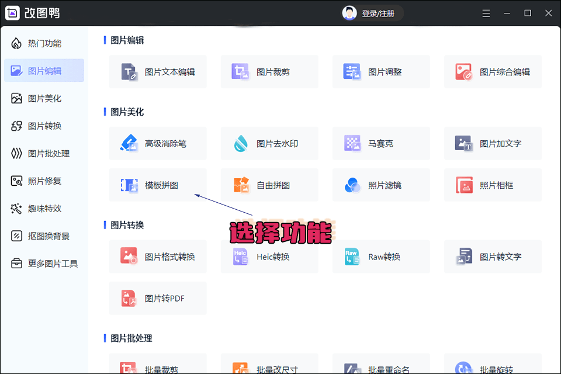The height and width of the screenshot is (374, 561).
Task: Click the 图片转换 section heading
Action: pos(127,225)
